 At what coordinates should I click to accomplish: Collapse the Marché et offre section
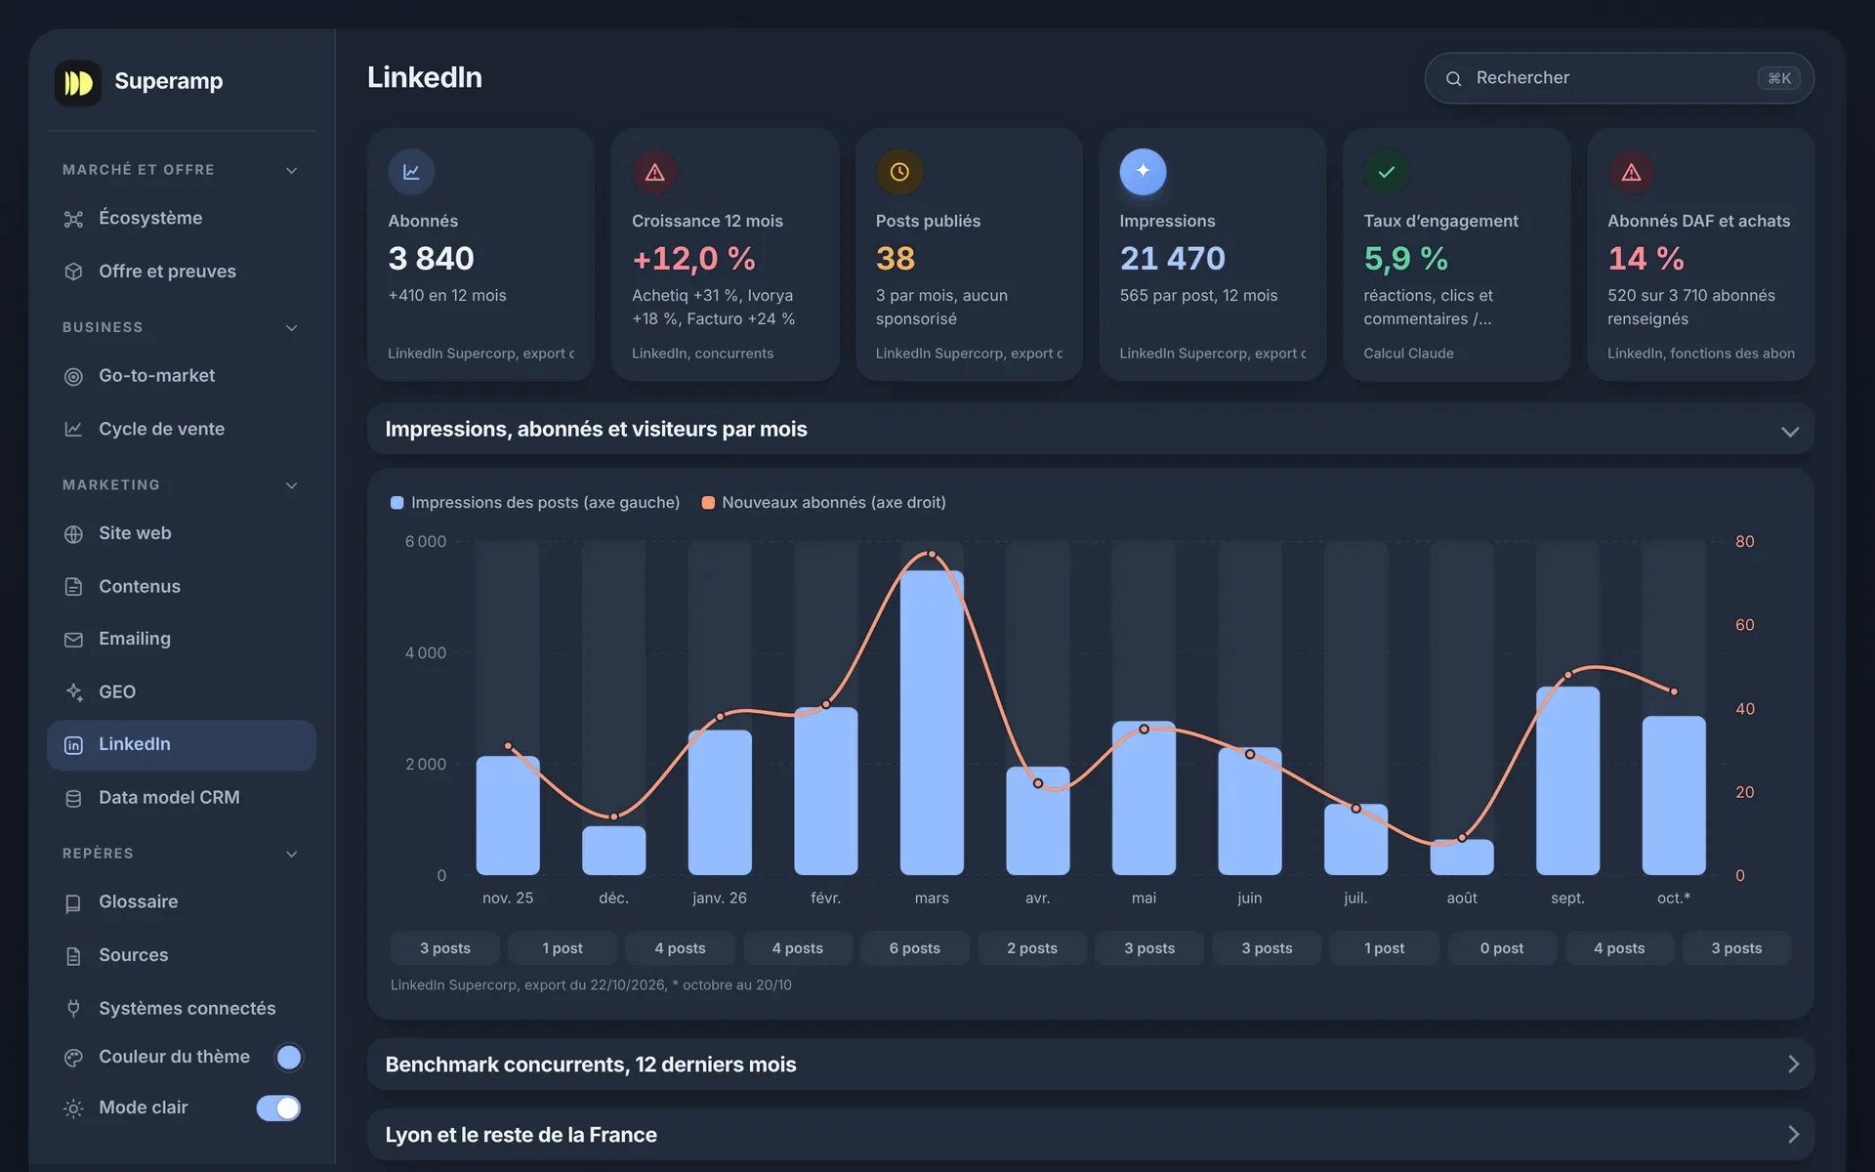pyautogui.click(x=291, y=170)
